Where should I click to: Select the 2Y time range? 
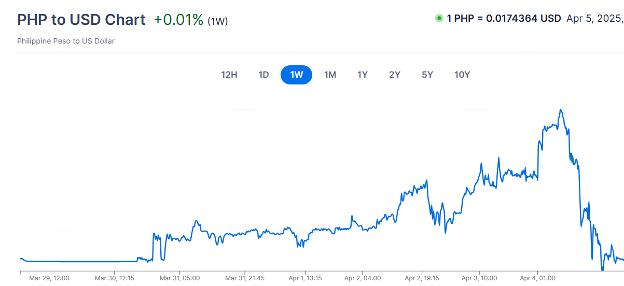tap(395, 75)
